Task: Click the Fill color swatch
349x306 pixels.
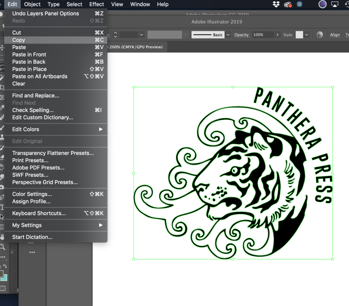Action: [1, 274]
